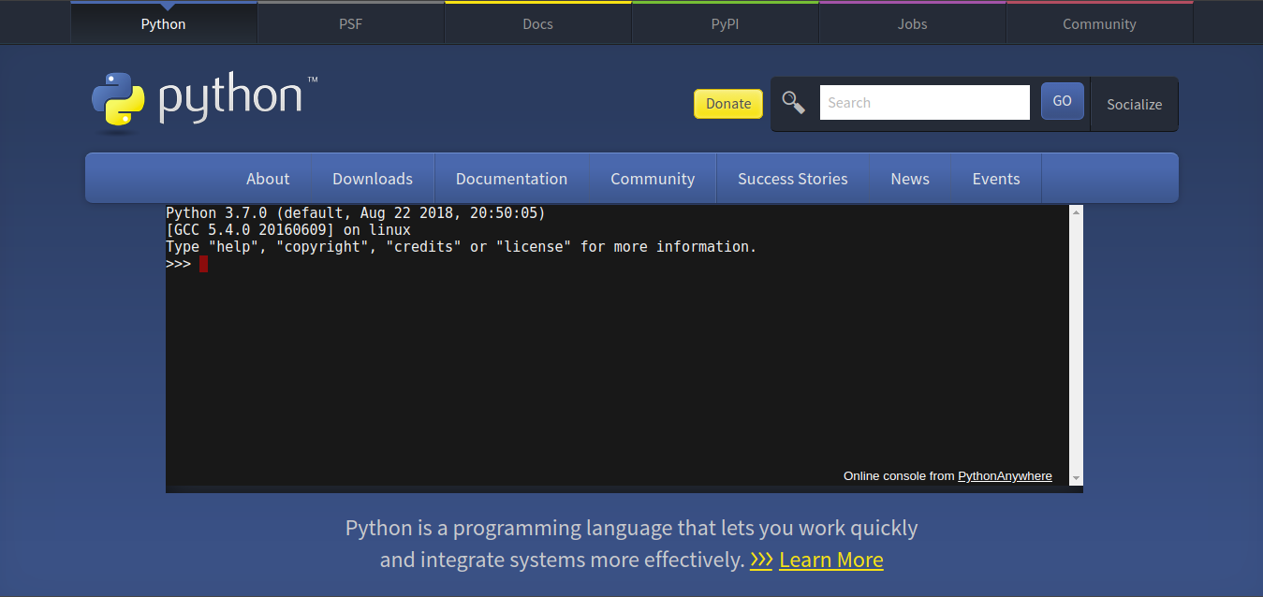Follow the PythonAnywhere link
This screenshot has height=597, width=1263.
coord(1005,476)
